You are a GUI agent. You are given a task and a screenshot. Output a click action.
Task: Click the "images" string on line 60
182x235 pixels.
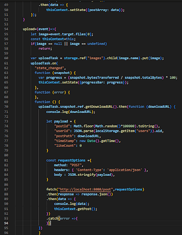pos(95,58)
